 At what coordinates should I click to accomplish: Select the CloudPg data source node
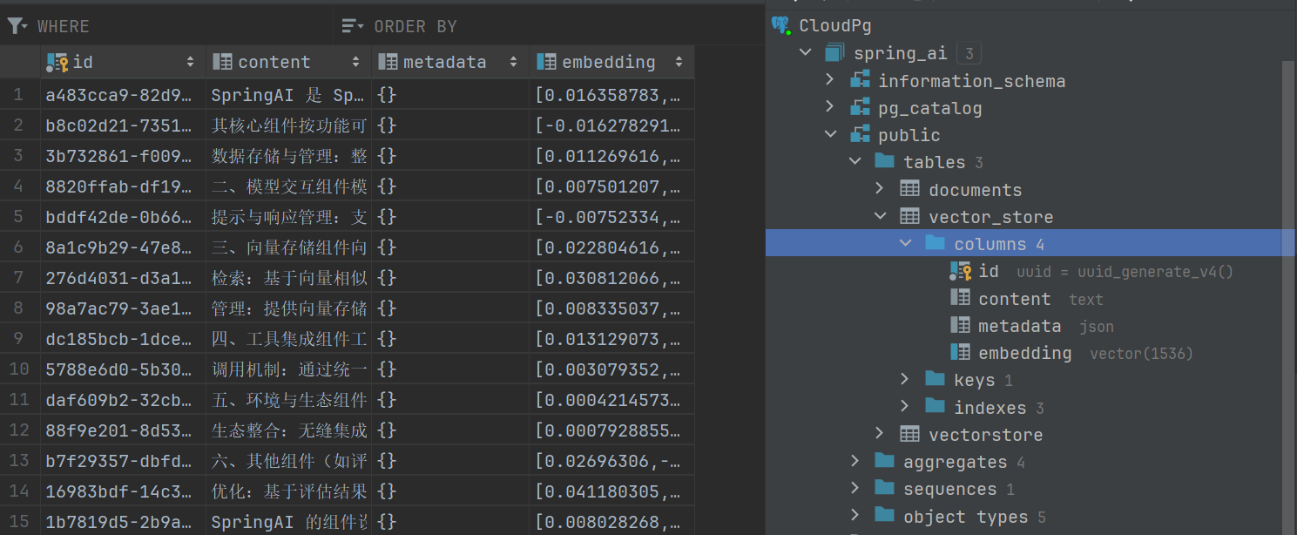click(x=834, y=26)
